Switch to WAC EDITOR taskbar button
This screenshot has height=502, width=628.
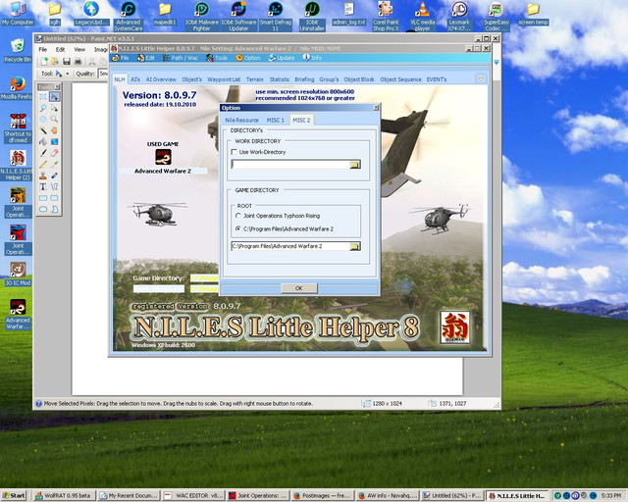[194, 495]
